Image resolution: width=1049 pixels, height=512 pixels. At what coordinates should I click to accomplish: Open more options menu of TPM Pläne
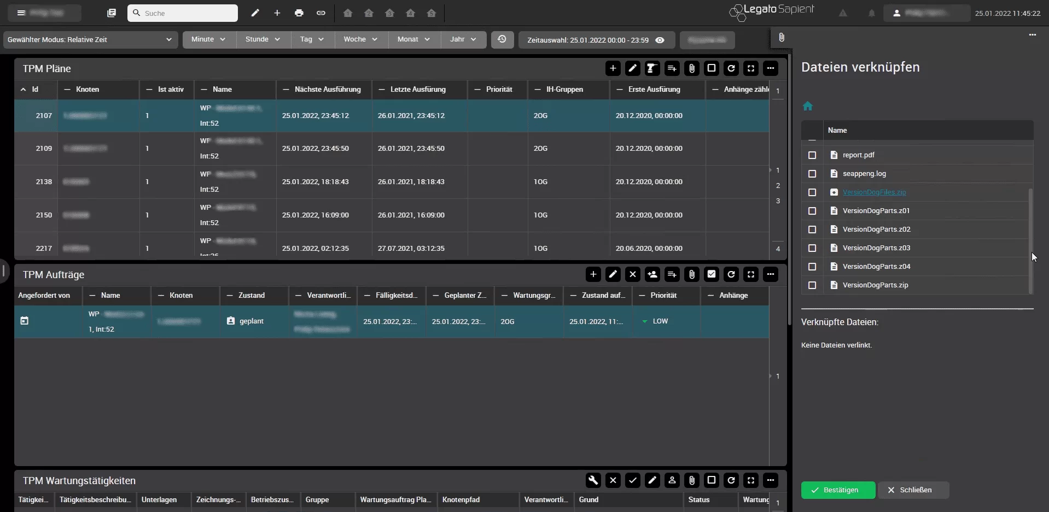coord(770,68)
